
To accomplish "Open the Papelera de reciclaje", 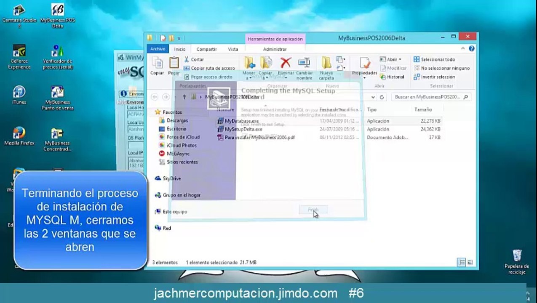I will (517, 262).
